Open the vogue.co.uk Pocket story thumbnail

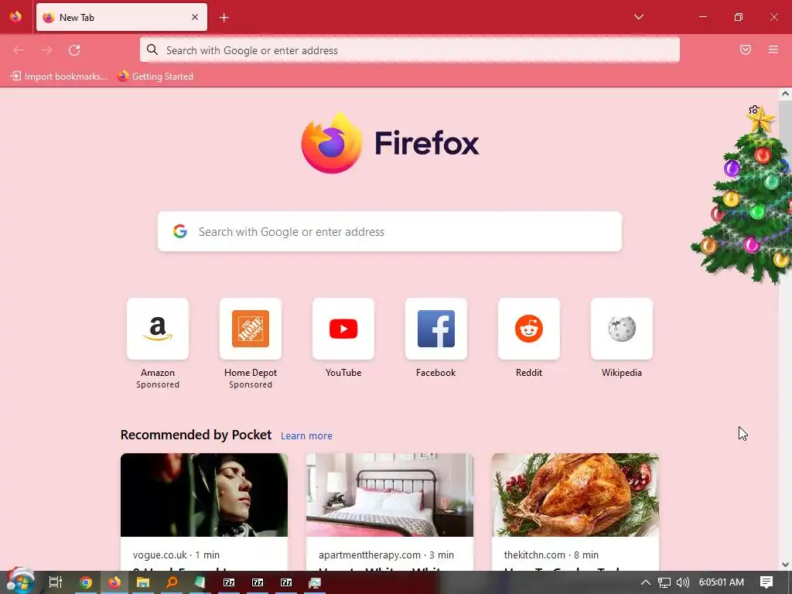(204, 495)
